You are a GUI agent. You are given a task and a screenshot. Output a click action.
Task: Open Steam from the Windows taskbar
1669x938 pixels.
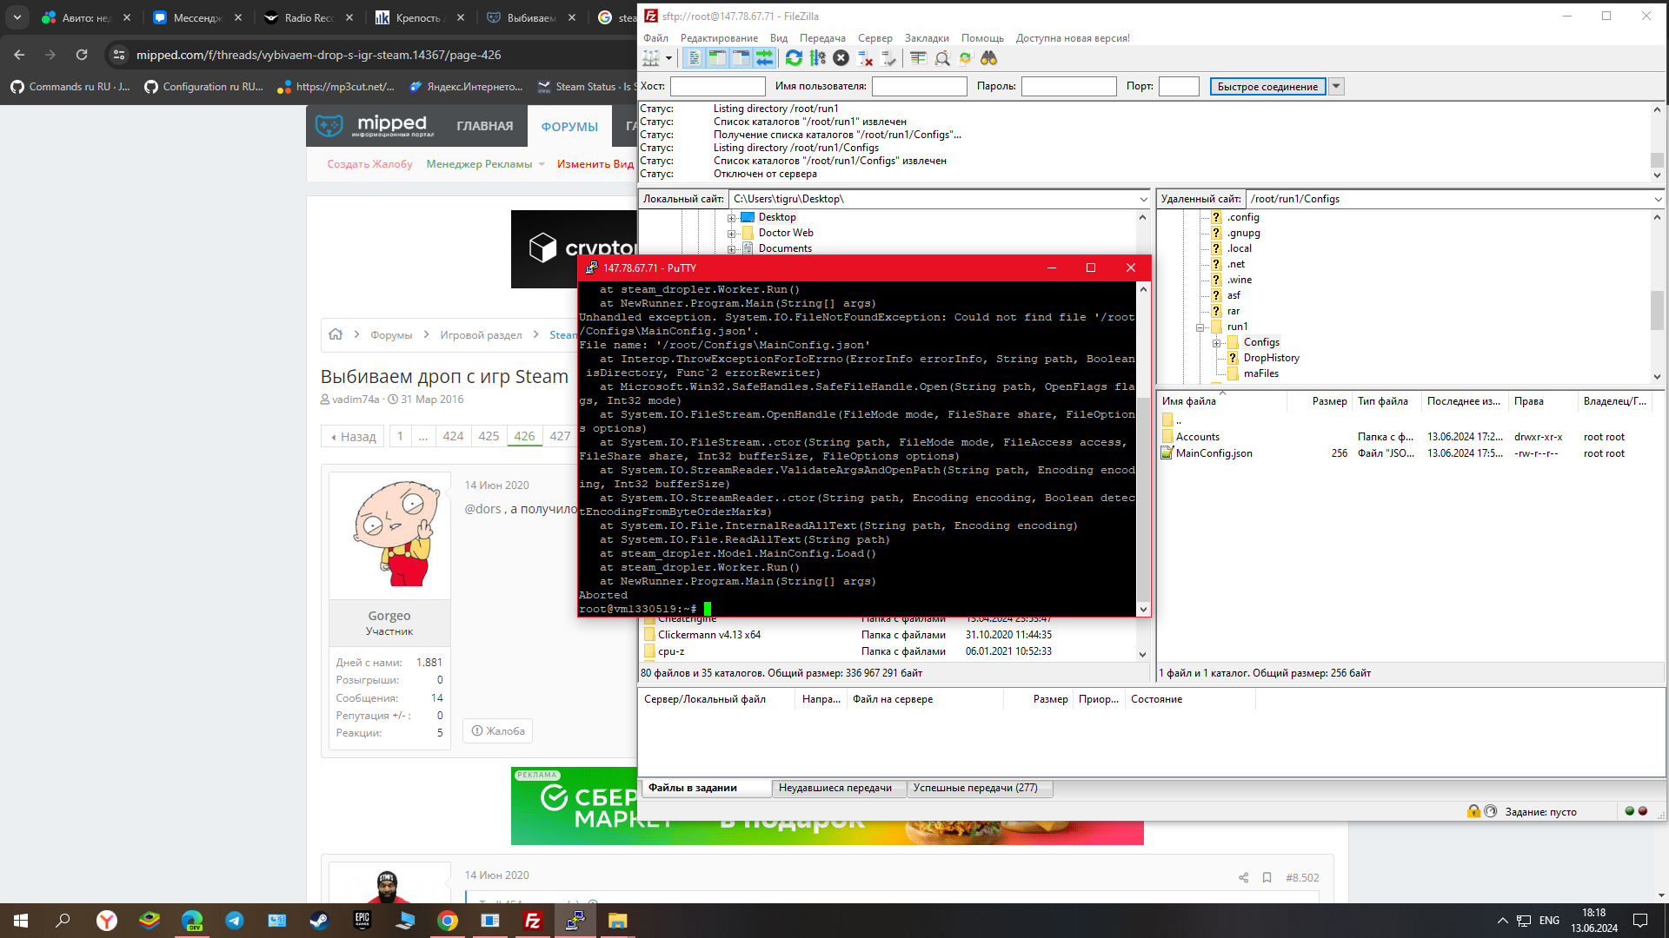[319, 921]
